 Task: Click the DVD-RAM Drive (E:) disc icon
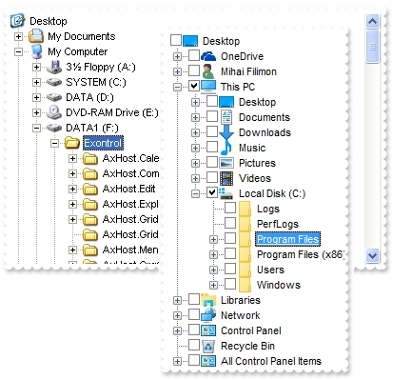tap(54, 112)
